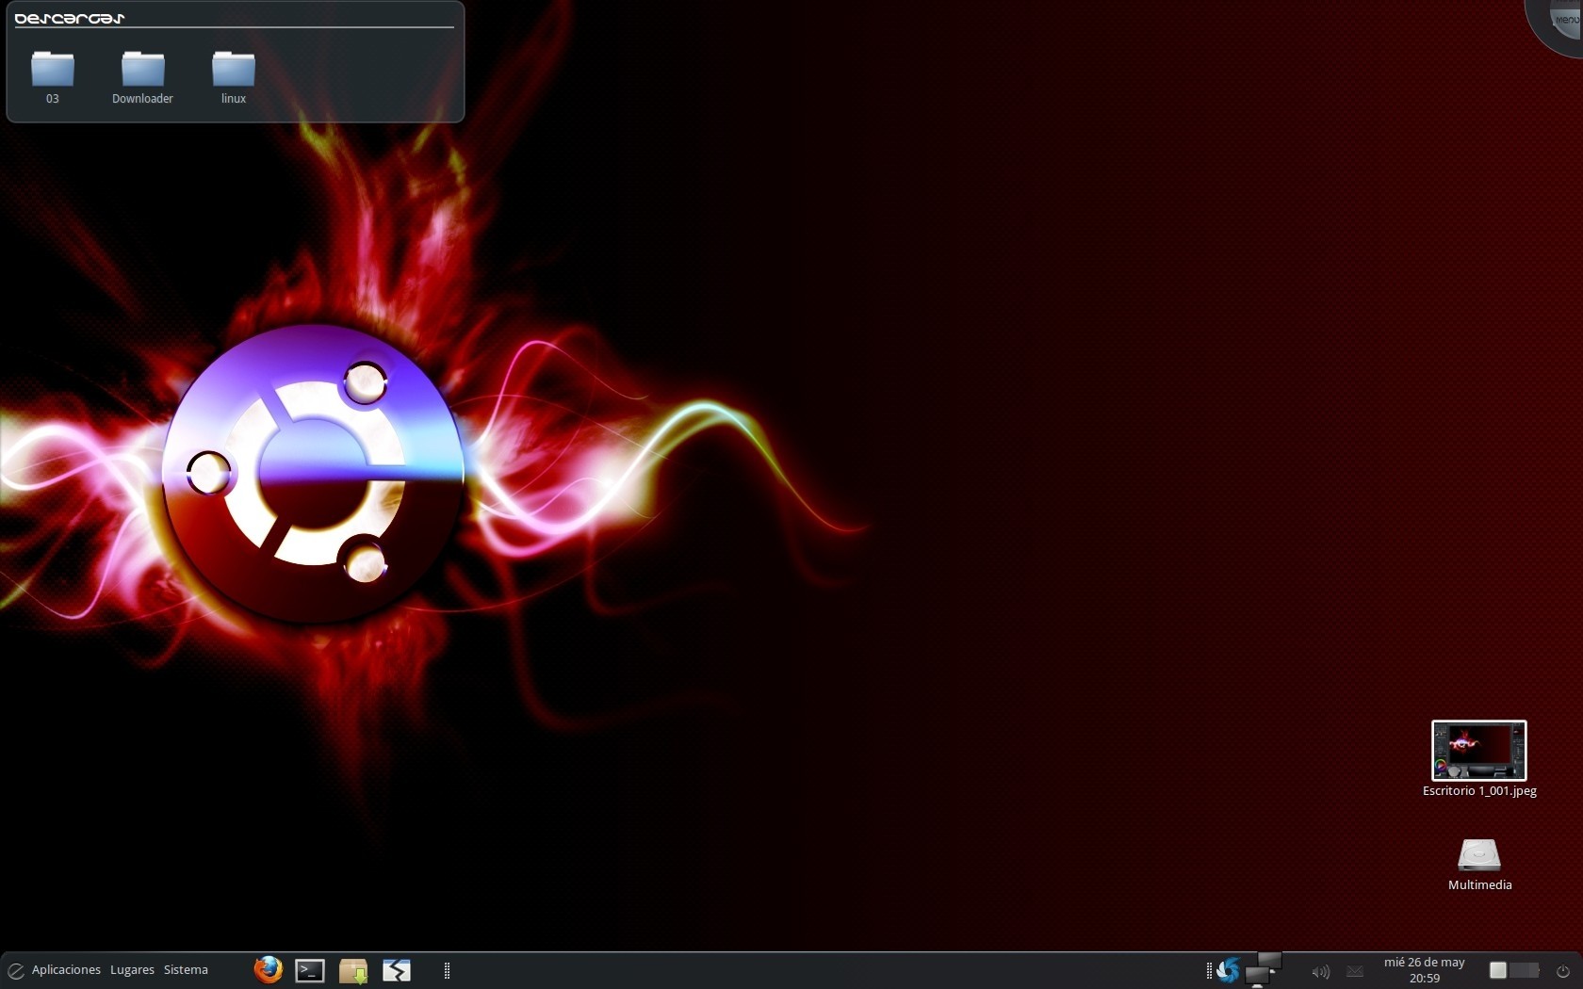Open the network connections monitor icon
This screenshot has height=989, width=1583.
pyautogui.click(x=1263, y=970)
